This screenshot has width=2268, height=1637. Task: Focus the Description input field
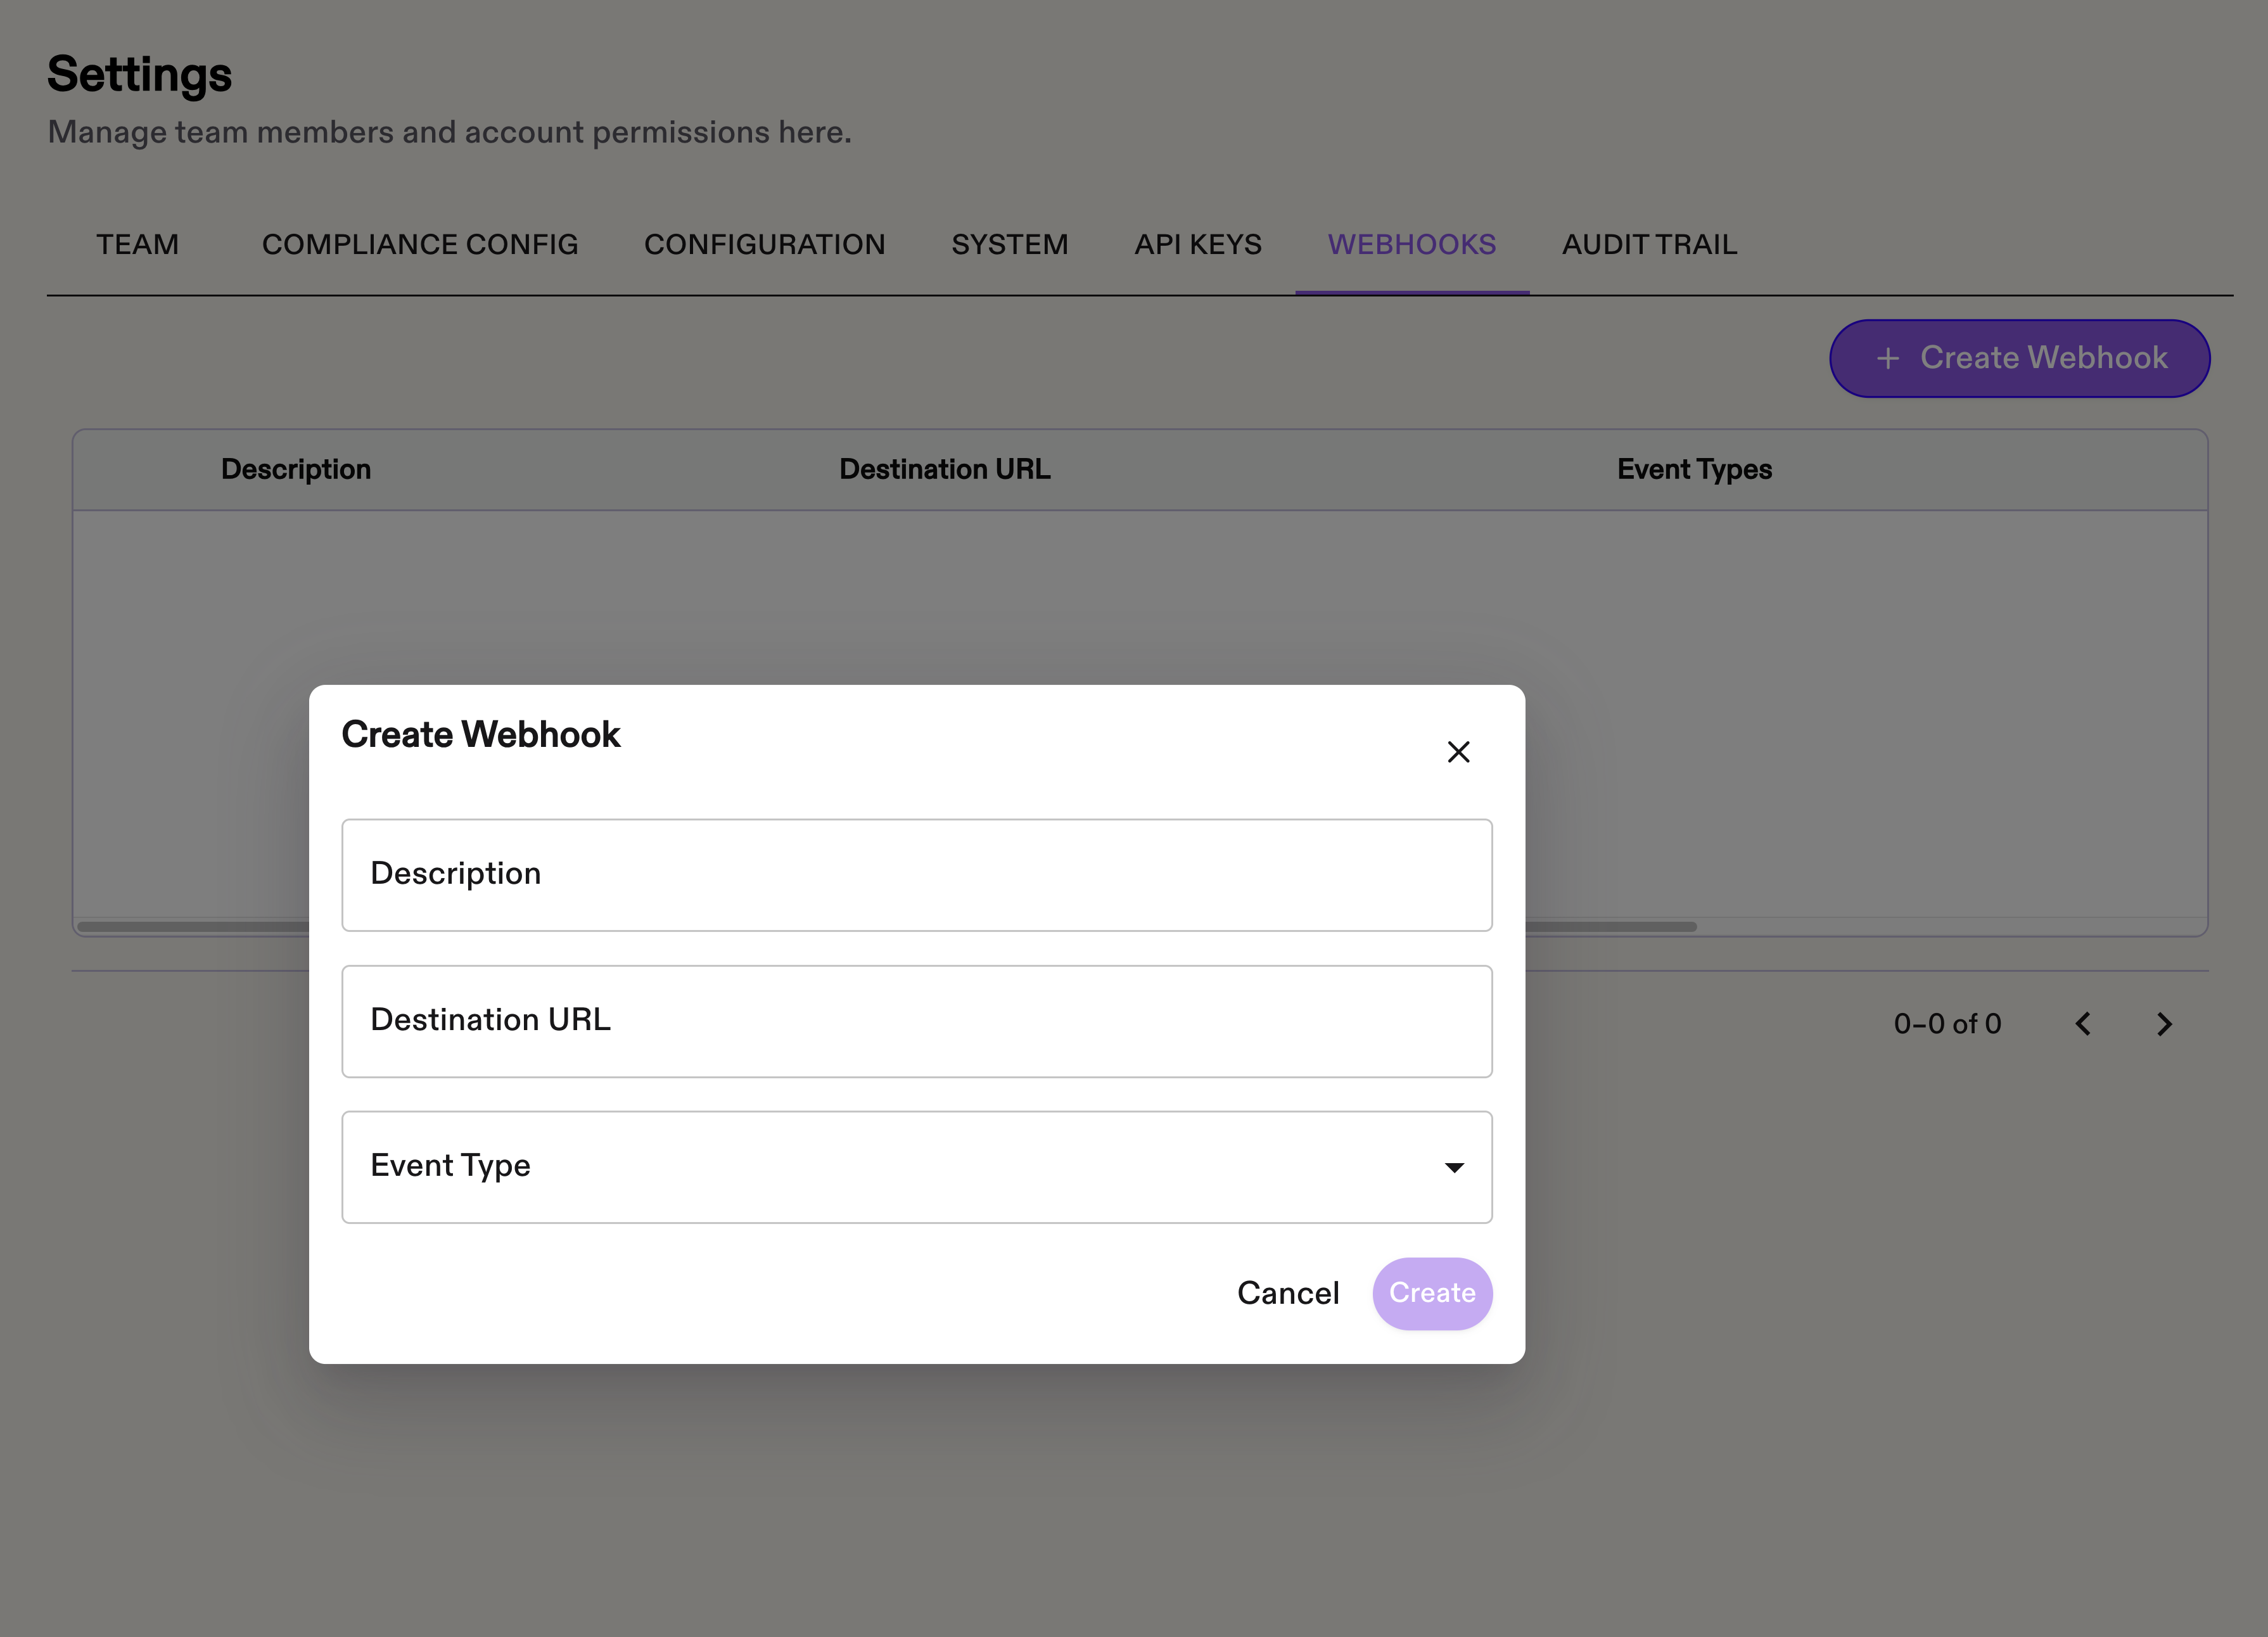[916, 875]
